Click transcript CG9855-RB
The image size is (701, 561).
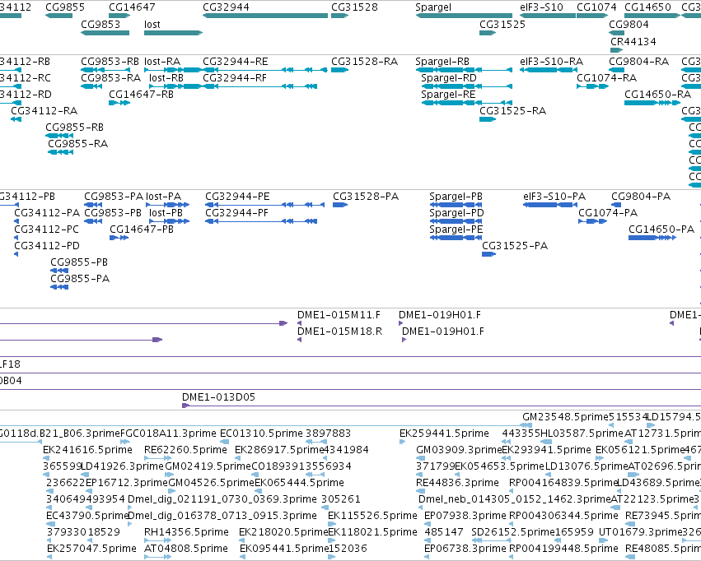pyautogui.click(x=75, y=128)
